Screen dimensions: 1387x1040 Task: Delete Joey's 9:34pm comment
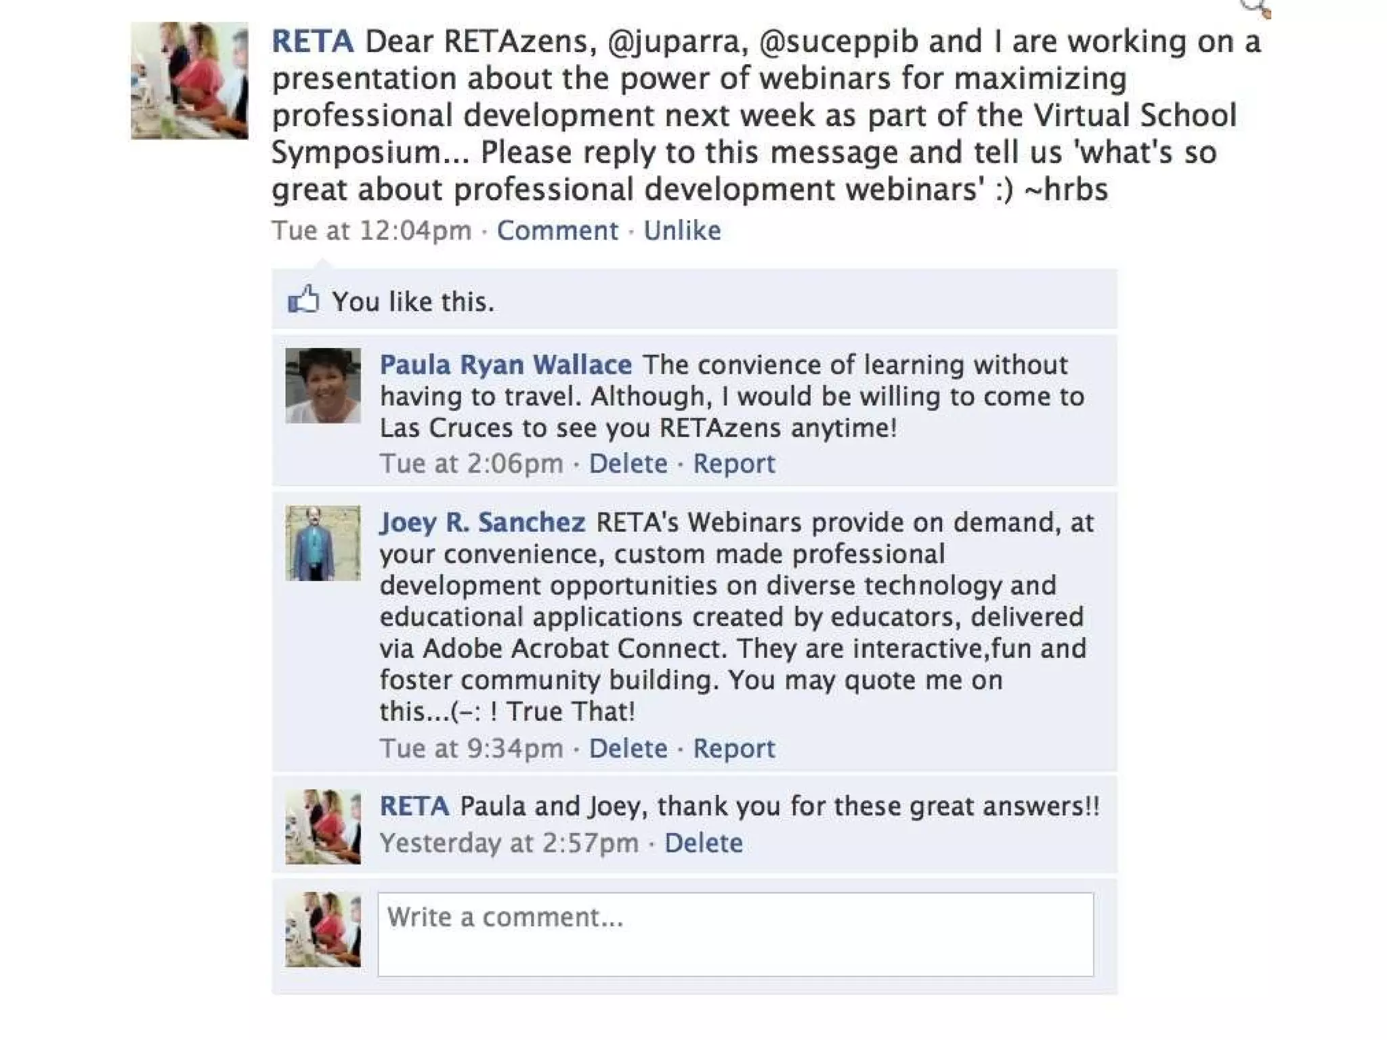pos(628,749)
